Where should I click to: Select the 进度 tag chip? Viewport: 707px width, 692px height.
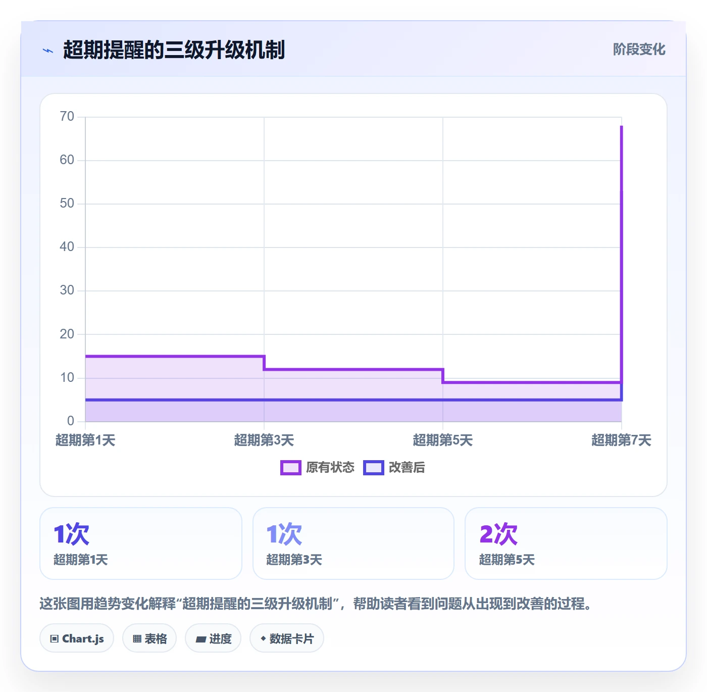point(213,638)
